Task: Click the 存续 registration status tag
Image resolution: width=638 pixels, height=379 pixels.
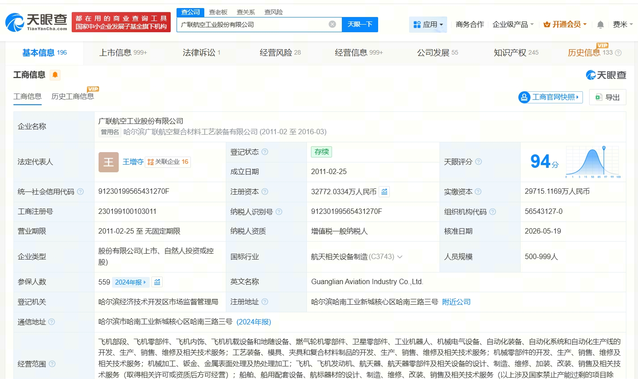Action: pyautogui.click(x=322, y=152)
